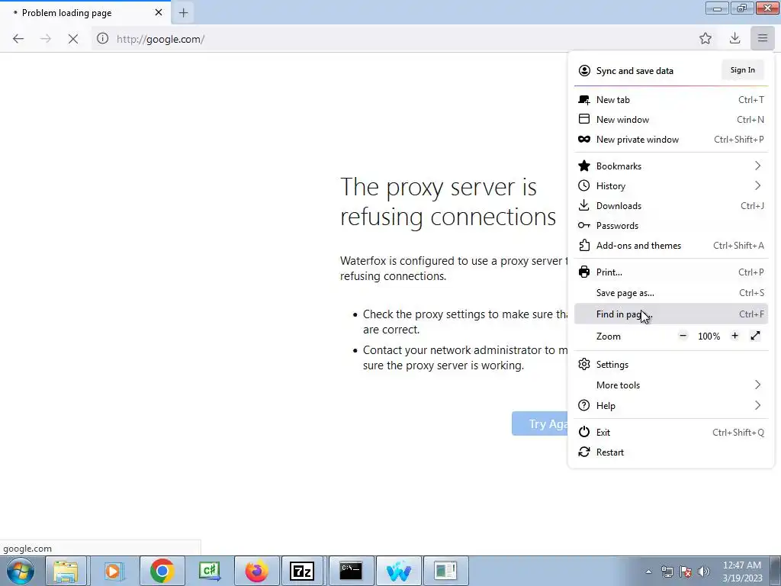Open Settings from the menu
The image size is (781, 586).
click(671, 364)
